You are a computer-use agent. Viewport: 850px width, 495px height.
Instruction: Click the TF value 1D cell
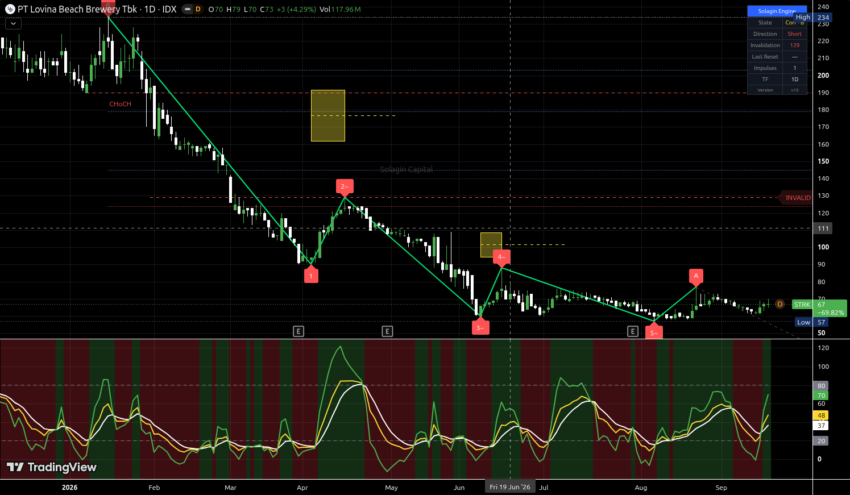point(795,80)
